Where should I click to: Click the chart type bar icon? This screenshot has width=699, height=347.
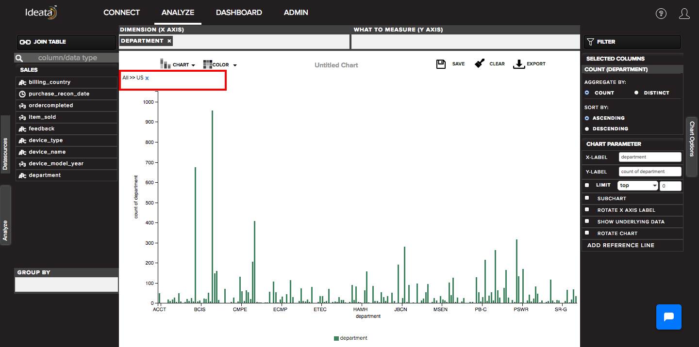(165, 64)
